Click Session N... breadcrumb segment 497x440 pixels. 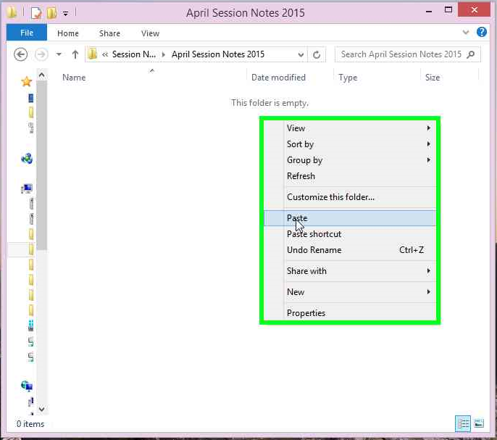click(134, 54)
